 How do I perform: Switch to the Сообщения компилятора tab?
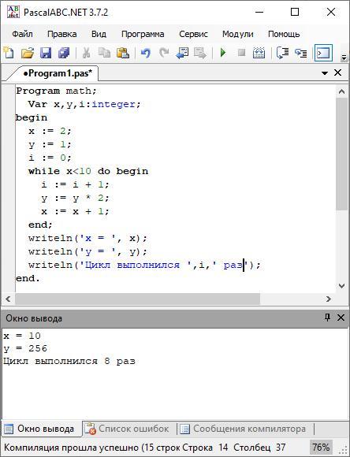(244, 429)
